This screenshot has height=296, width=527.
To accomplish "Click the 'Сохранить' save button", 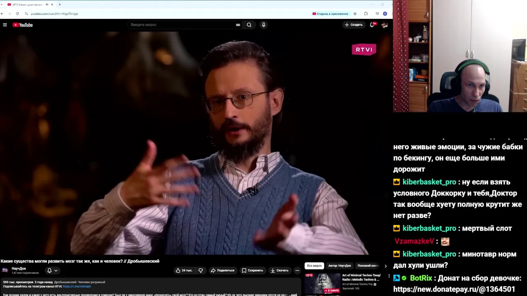I will pos(252,271).
